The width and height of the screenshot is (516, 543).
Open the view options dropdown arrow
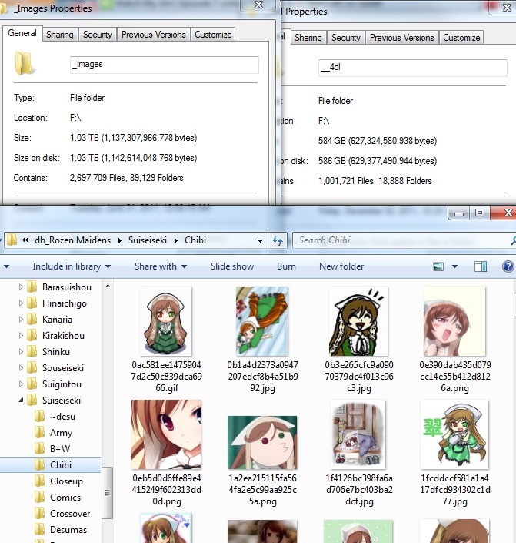point(455,266)
